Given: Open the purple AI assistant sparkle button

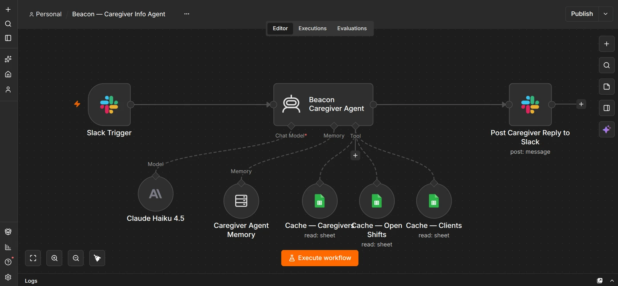Looking at the screenshot, I should [607, 129].
